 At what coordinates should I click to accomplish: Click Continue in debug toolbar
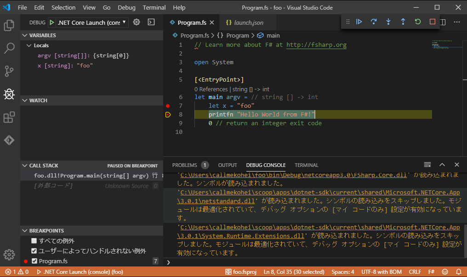pyautogui.click(x=359, y=22)
